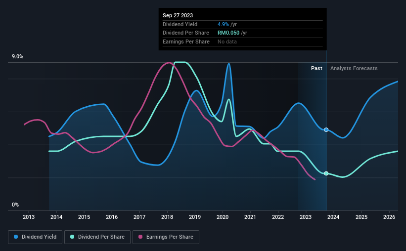Click the 2018 x-axis label
Image resolution: width=406 pixels, height=251 pixels.
point(167,217)
